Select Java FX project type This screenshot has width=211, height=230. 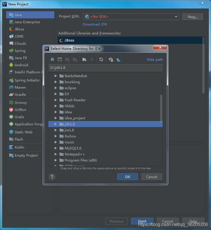[x=24, y=58]
